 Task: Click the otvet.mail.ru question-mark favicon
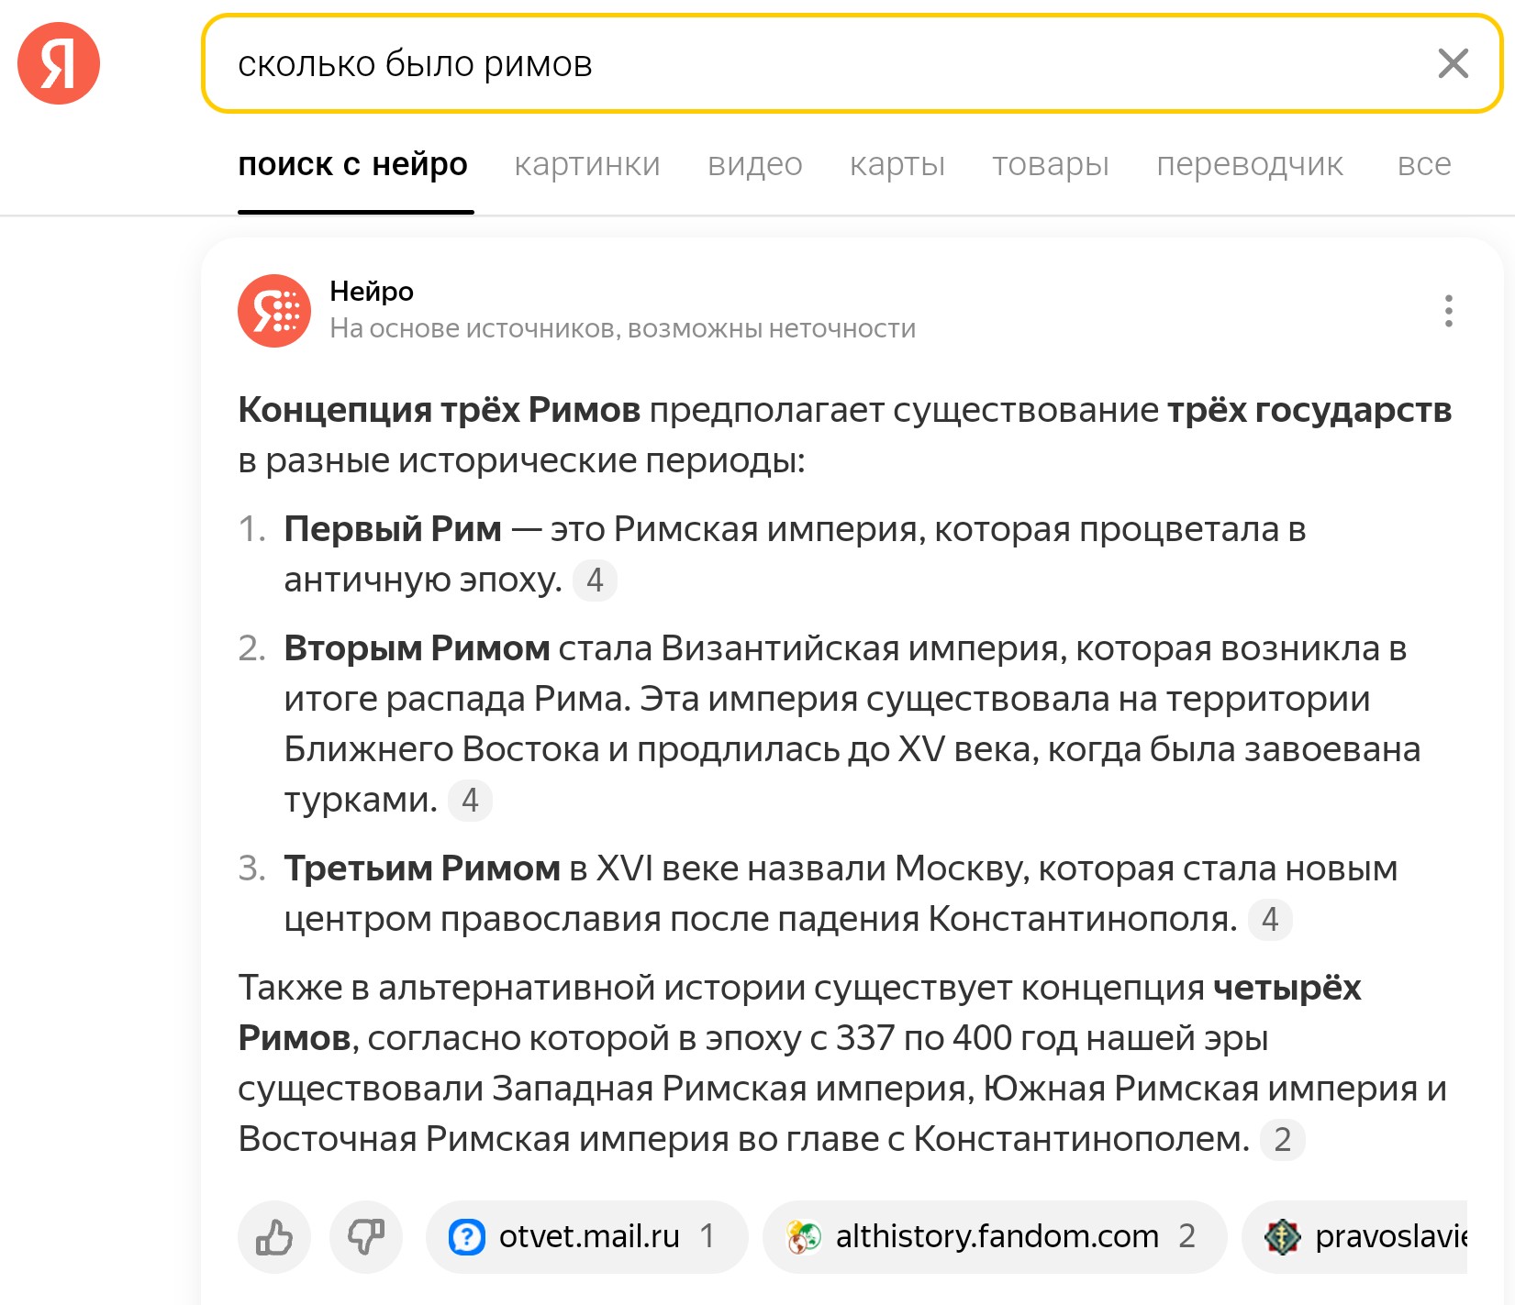(x=467, y=1237)
